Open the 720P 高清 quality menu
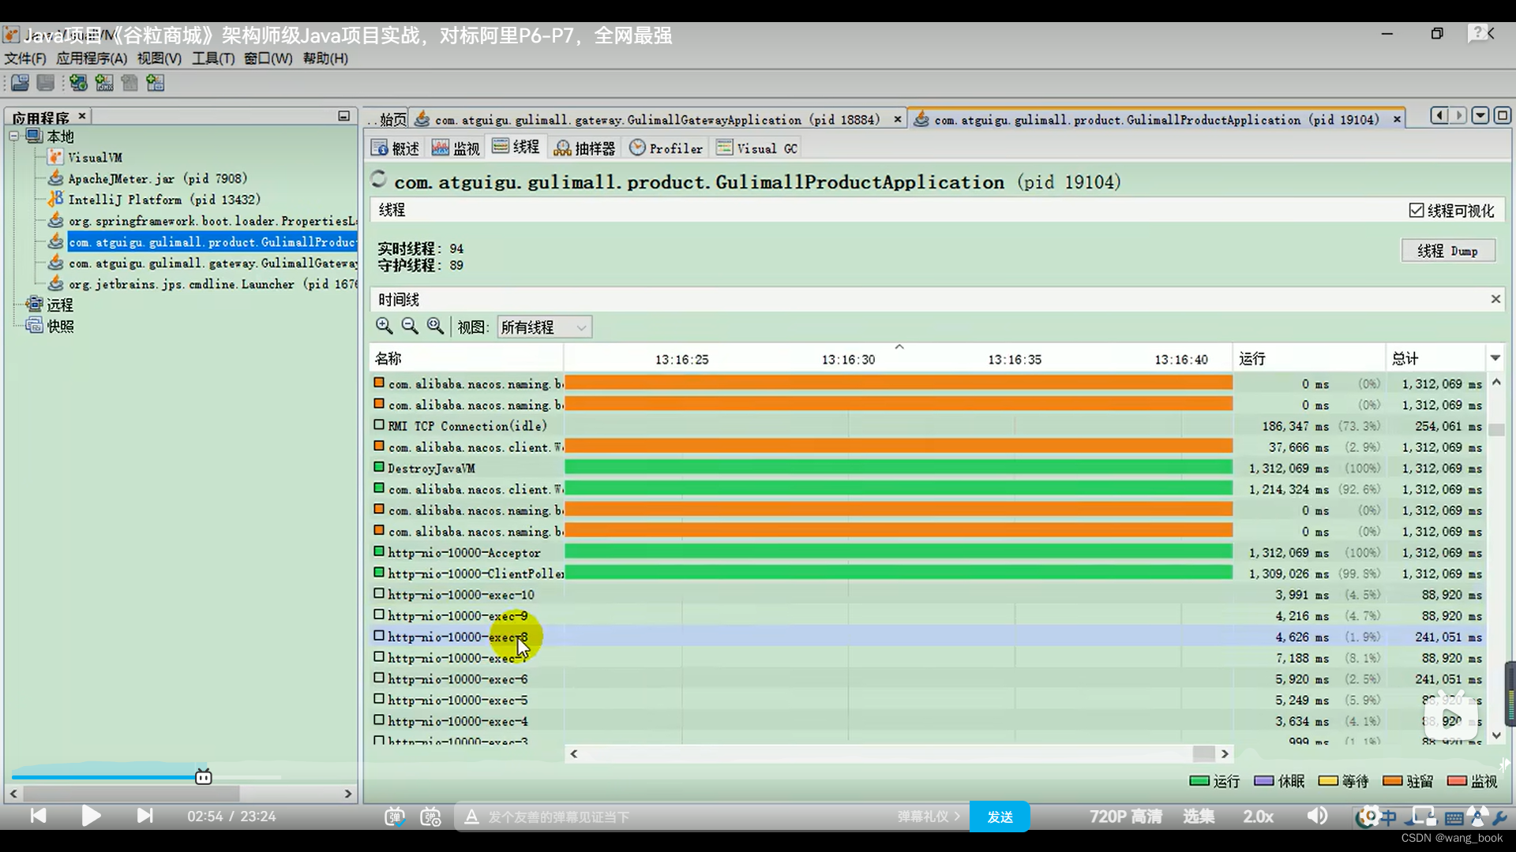 click(1126, 816)
